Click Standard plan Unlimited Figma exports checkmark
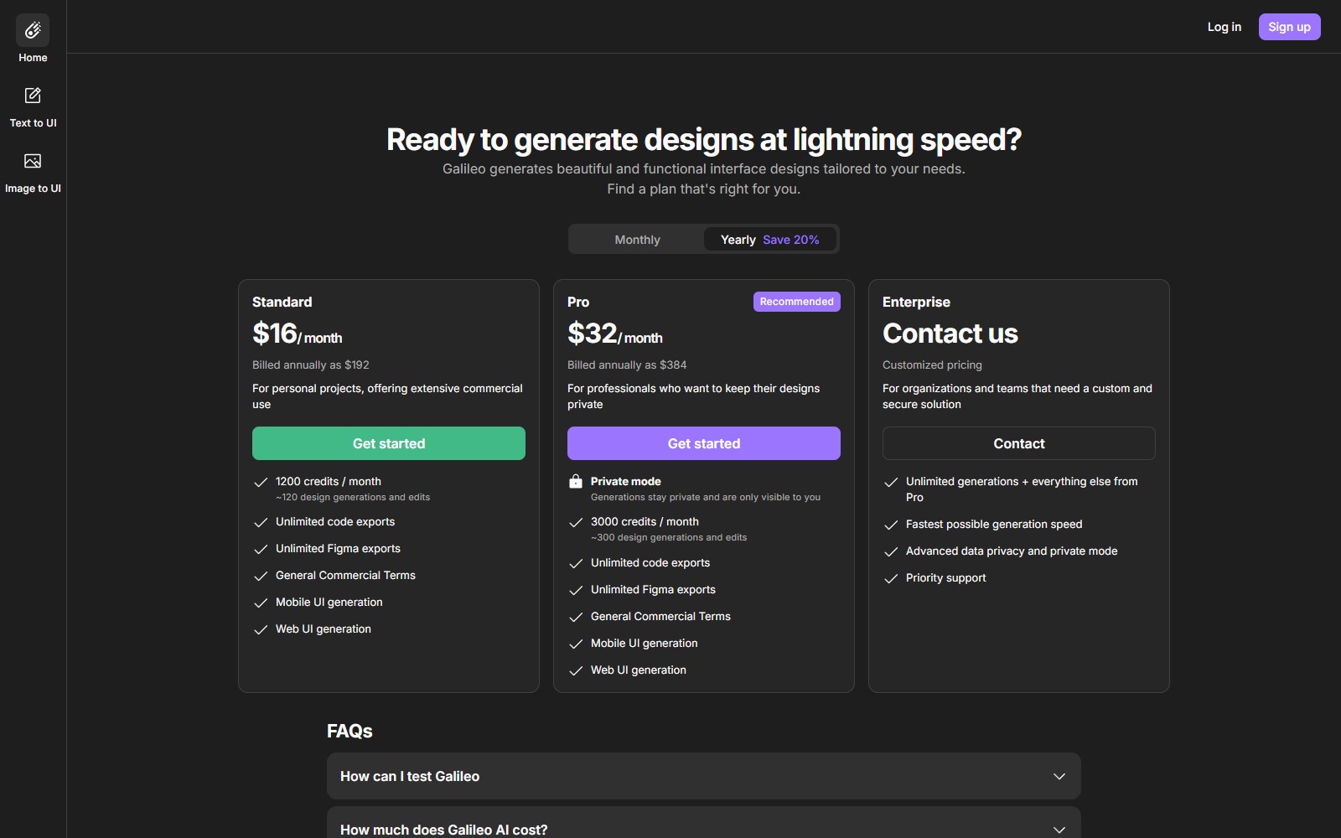 click(261, 550)
